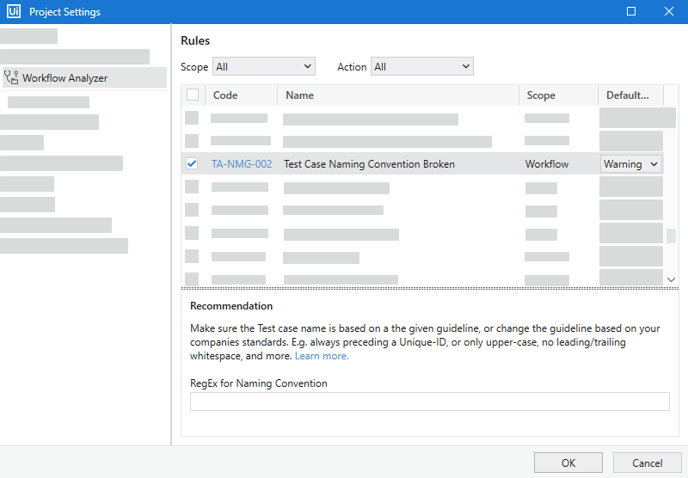Toggle the select-all rules header checkbox

coord(193,95)
